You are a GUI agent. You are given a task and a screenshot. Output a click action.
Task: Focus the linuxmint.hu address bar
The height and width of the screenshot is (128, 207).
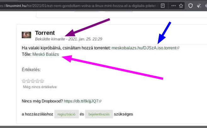[x=79, y=6]
